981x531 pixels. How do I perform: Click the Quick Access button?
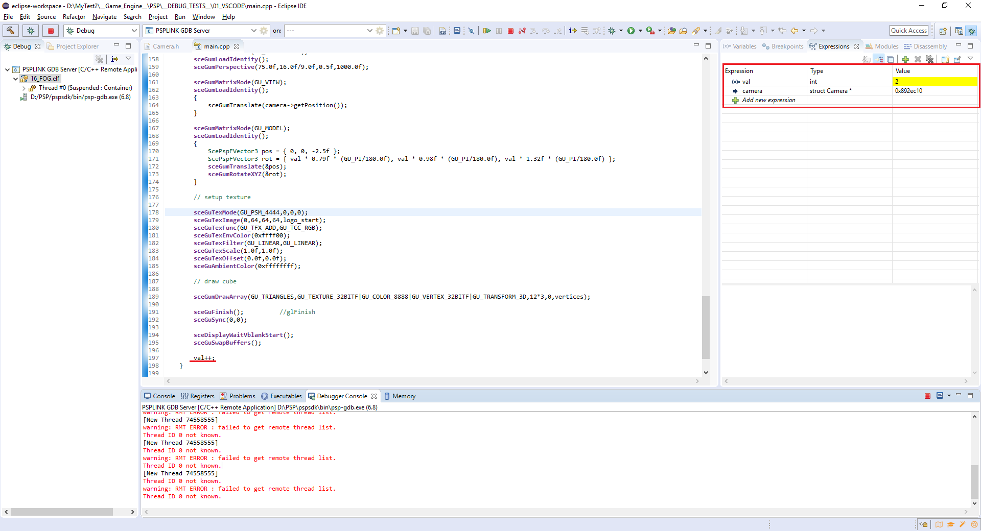coord(909,30)
